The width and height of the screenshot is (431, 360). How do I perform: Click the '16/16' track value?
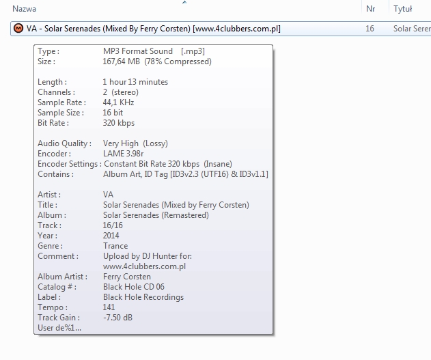(x=113, y=225)
